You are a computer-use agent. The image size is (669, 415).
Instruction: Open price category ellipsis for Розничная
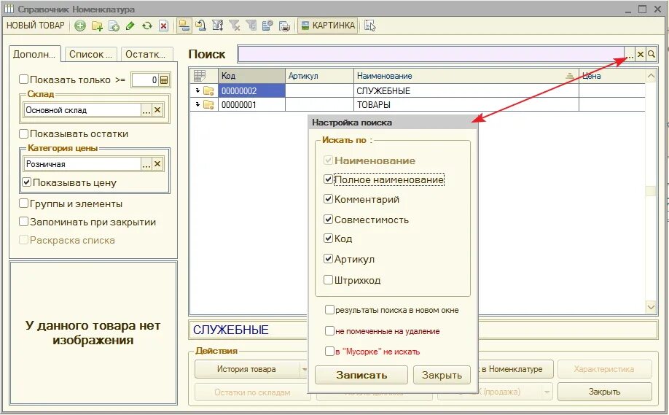point(146,164)
